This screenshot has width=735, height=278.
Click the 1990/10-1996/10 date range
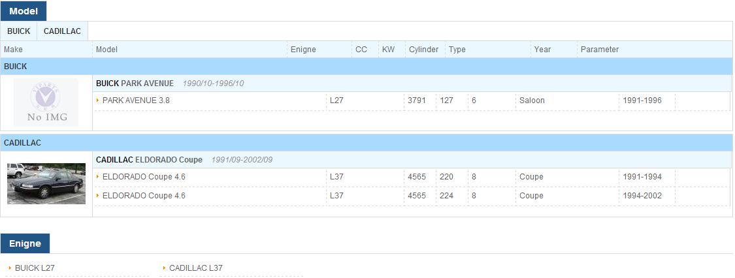tap(213, 84)
